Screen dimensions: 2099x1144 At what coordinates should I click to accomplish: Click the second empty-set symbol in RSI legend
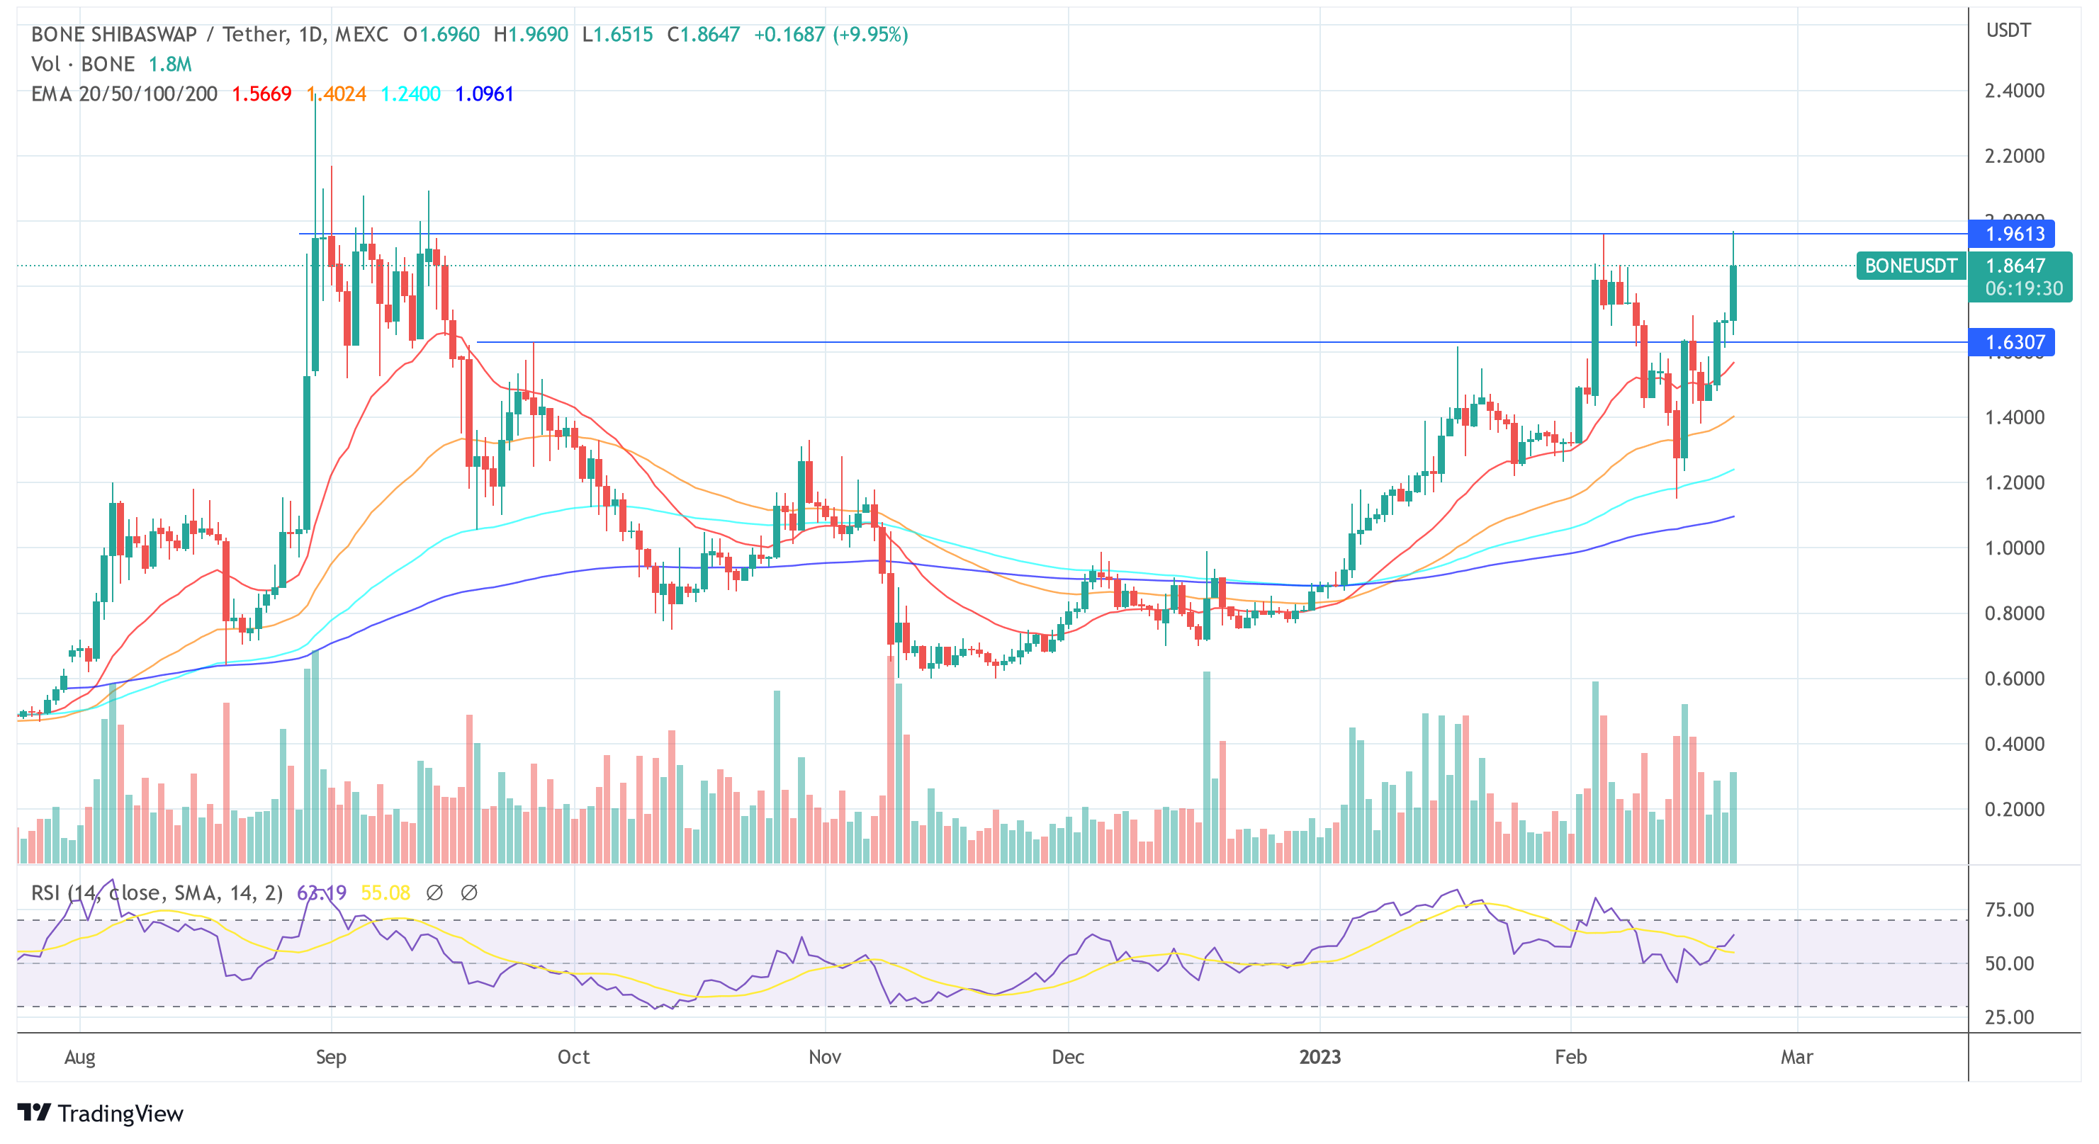pos(469,893)
